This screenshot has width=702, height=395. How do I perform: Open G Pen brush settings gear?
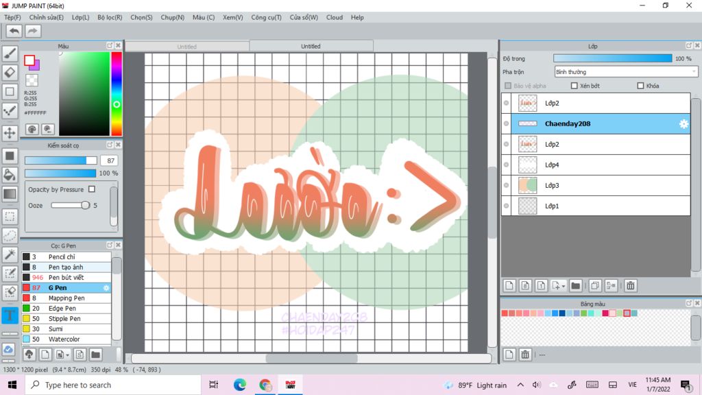[106, 287]
